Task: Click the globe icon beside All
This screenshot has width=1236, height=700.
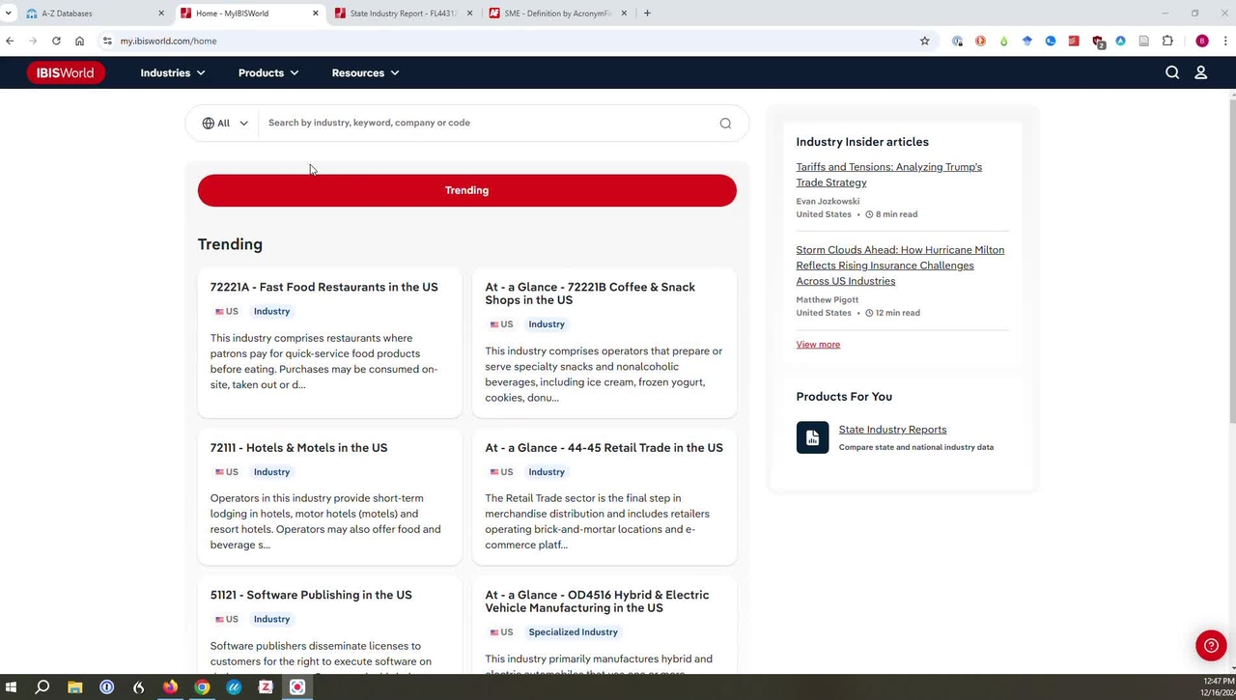Action: point(209,123)
